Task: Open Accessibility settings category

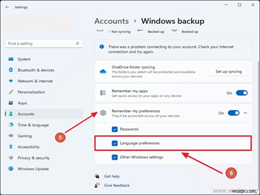Action: click(44, 147)
